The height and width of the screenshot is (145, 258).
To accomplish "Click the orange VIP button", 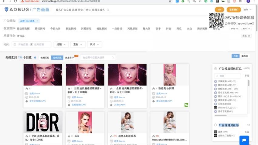I will coord(219,10).
